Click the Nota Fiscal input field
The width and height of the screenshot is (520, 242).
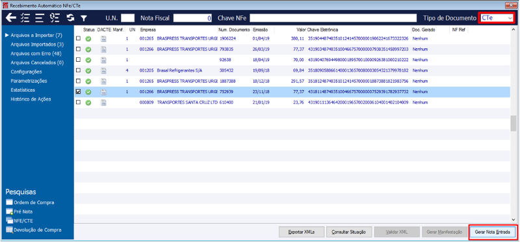192,18
